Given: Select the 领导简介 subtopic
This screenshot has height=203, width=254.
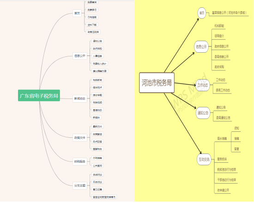Looking at the screenshot, I should [219, 36].
